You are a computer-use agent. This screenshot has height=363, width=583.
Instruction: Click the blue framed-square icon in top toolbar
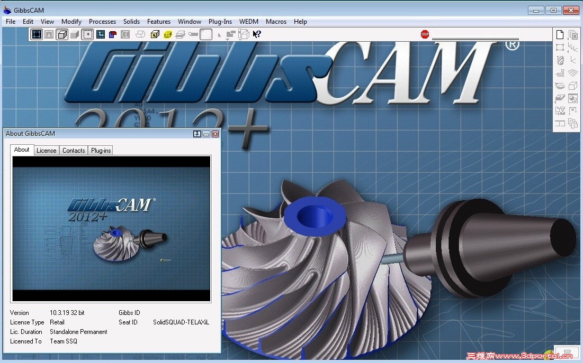click(x=37, y=34)
